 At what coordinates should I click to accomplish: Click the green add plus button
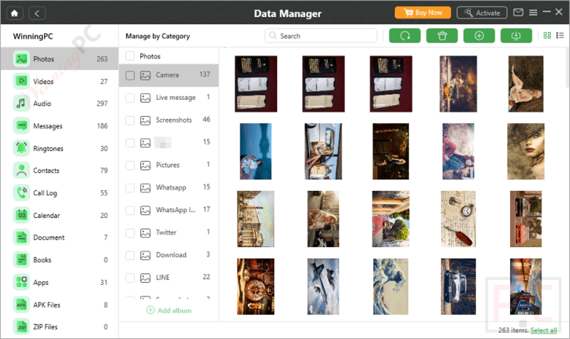point(479,36)
